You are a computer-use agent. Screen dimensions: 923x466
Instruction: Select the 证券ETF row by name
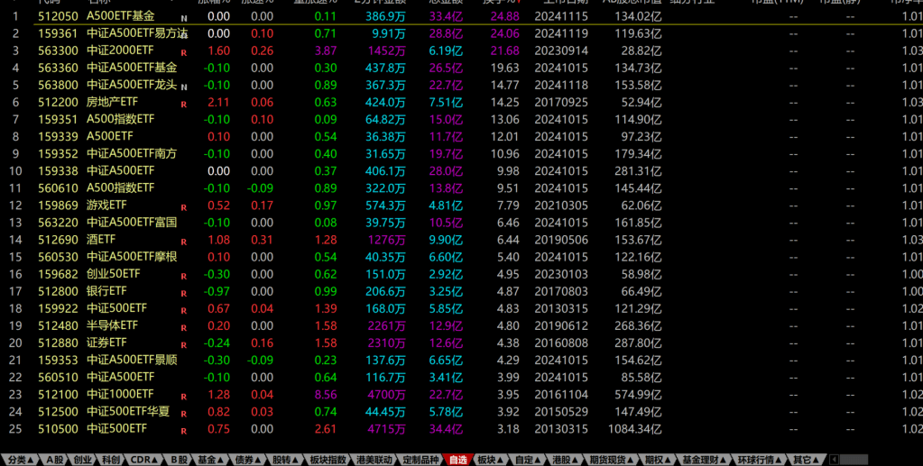tap(106, 343)
